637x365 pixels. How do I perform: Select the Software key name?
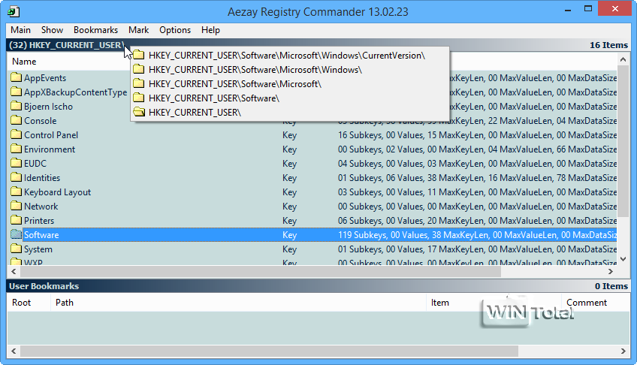click(41, 234)
